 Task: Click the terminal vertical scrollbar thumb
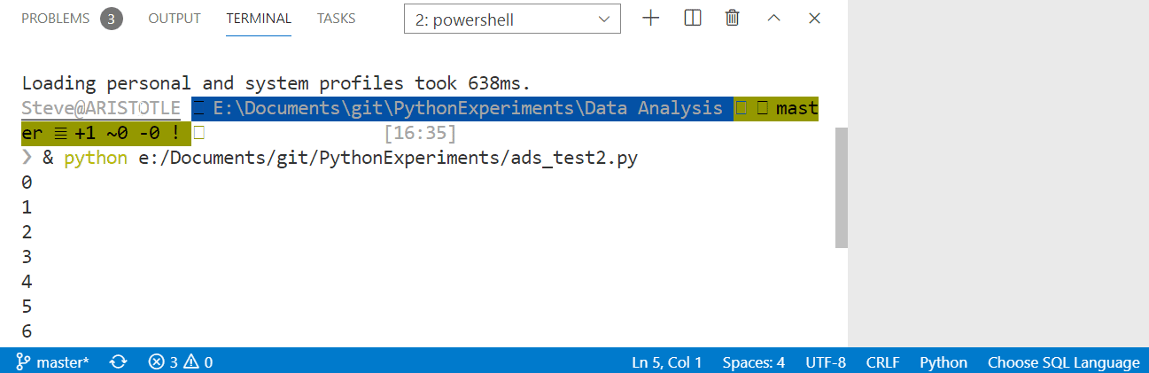coord(841,188)
